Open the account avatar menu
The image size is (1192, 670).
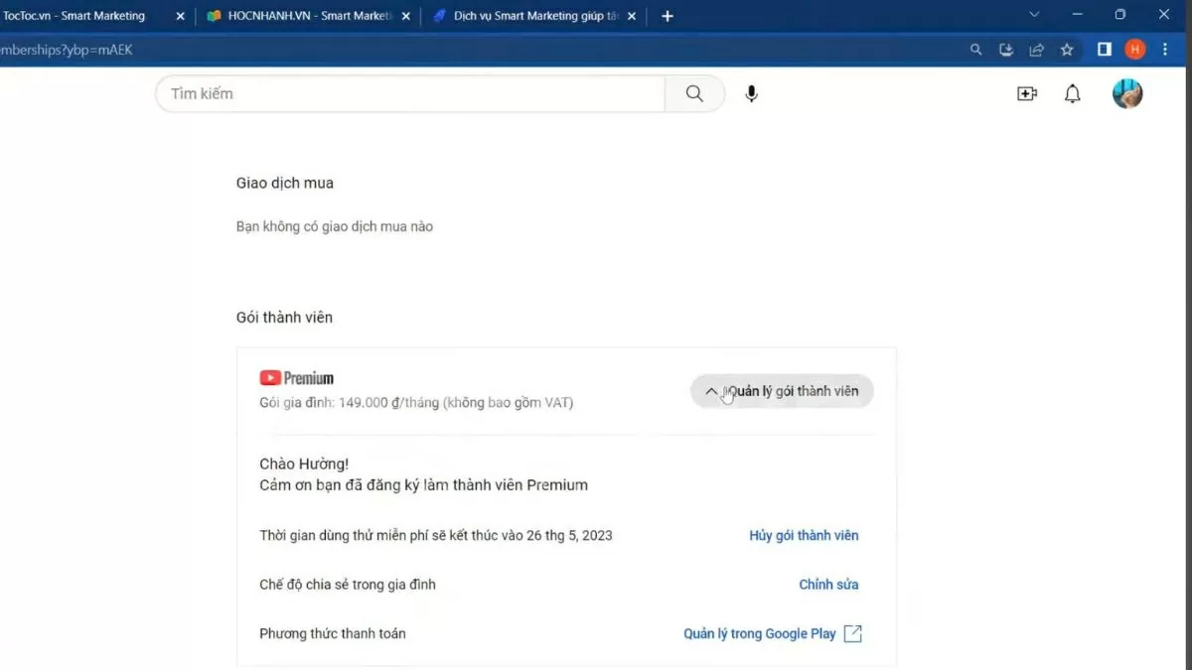tap(1127, 93)
